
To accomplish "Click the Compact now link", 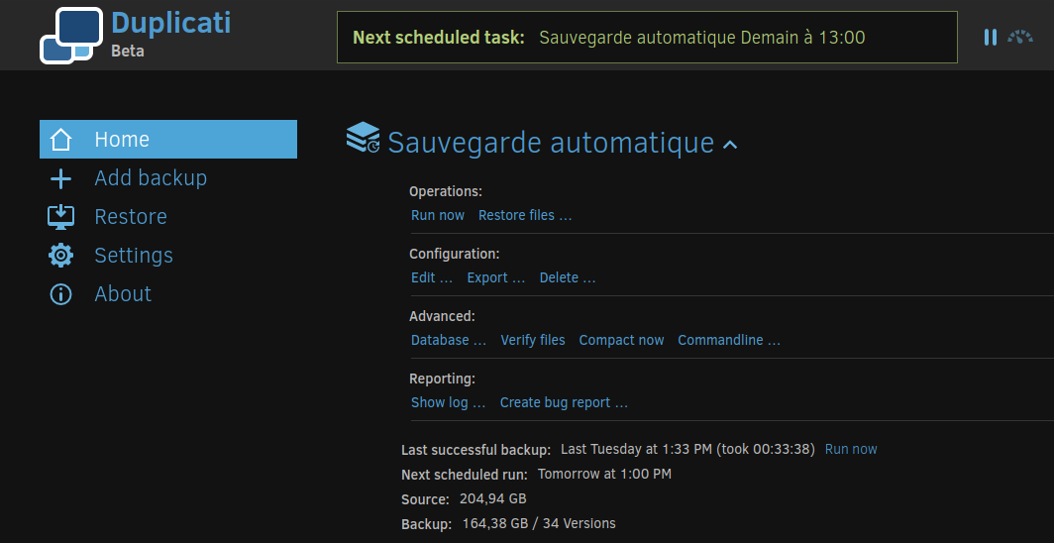I will [622, 340].
